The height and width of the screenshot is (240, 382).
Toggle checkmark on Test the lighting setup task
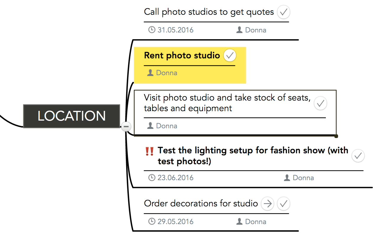(x=358, y=156)
